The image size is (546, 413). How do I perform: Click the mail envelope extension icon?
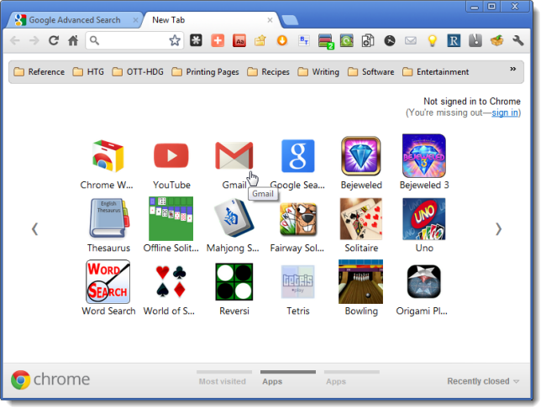(x=411, y=40)
